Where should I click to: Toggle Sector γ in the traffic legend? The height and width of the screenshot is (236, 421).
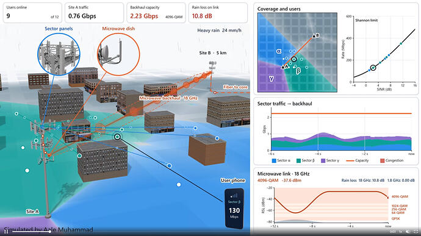click(330, 160)
